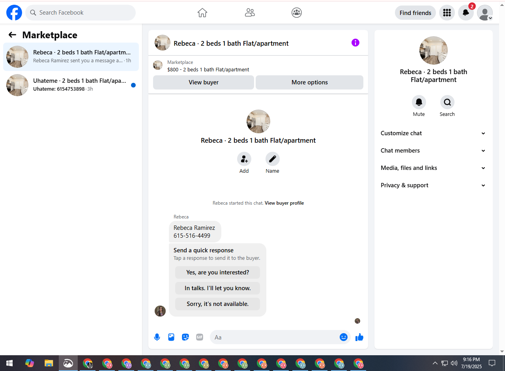505x371 pixels.
Task: Send a voice clip microphone icon
Action: coord(157,337)
